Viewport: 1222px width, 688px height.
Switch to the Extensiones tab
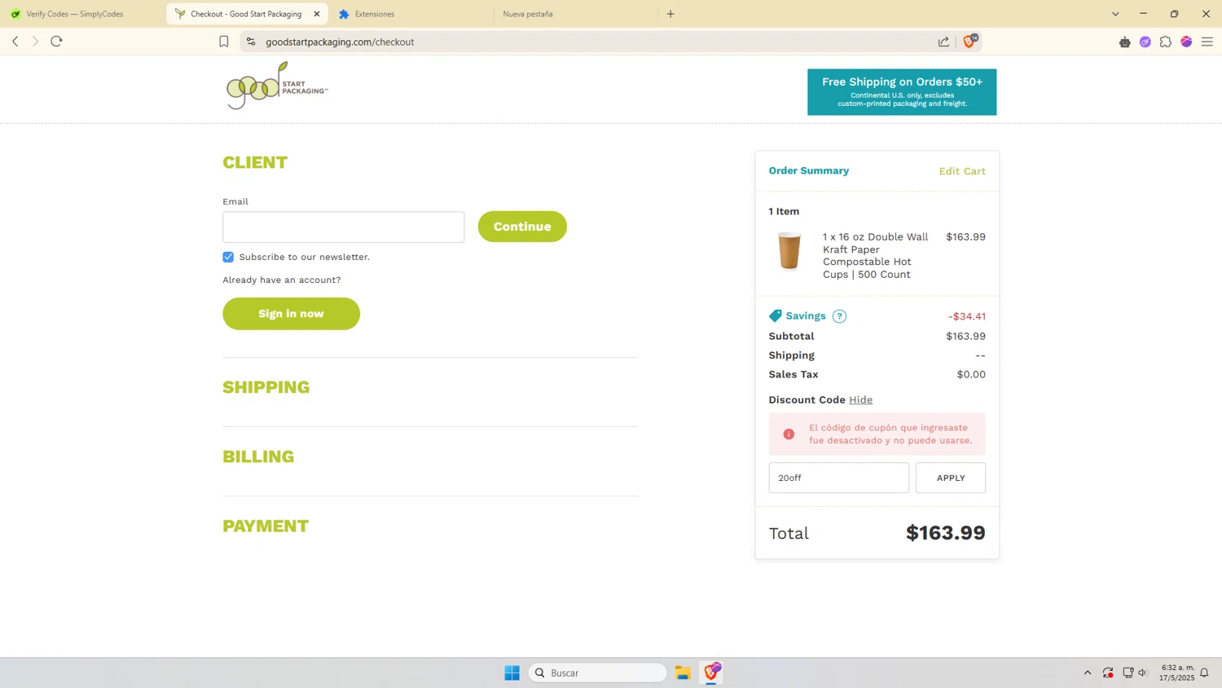(411, 14)
